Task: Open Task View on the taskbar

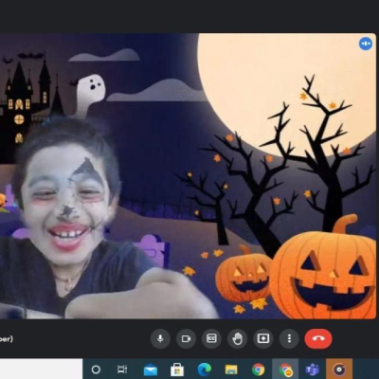Action: point(122,370)
